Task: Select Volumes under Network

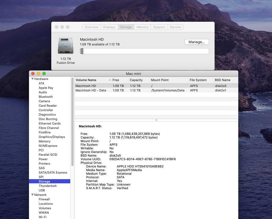Action: pyautogui.click(x=45, y=208)
